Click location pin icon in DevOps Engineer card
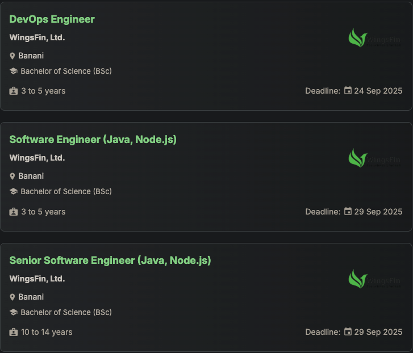413x353 pixels. 12,56
